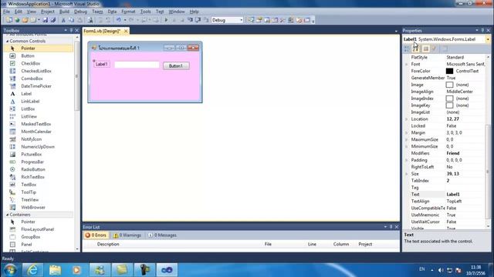Open the Build menu
Screen dimensions: 494x277
coord(64,12)
